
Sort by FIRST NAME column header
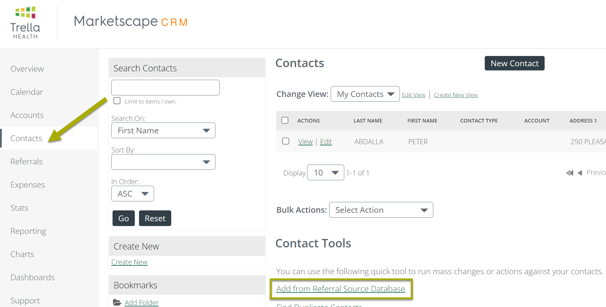coord(422,121)
